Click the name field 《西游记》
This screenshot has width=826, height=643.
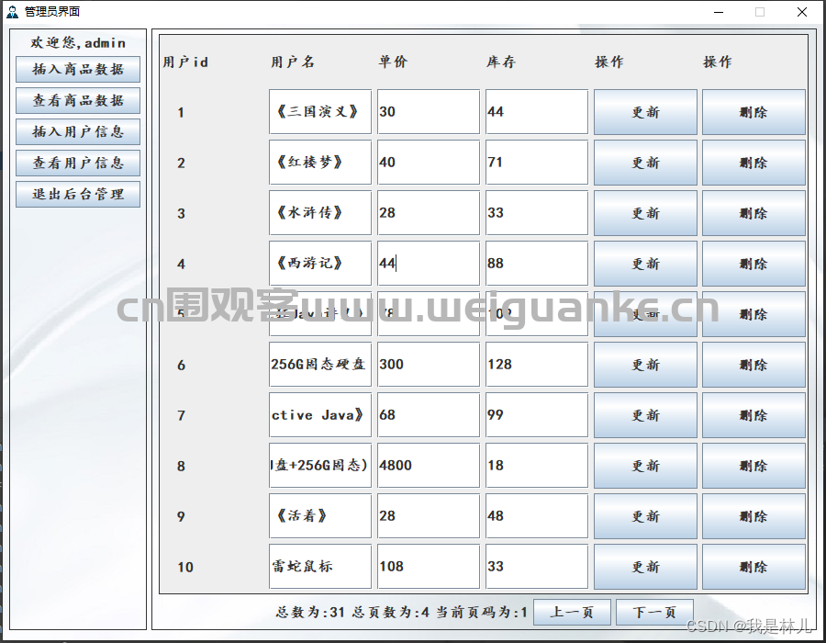click(320, 264)
